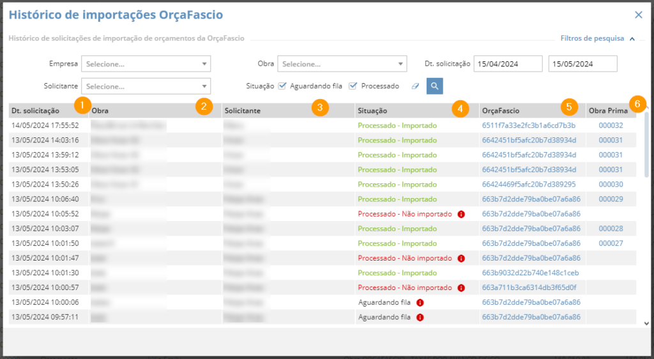The width and height of the screenshot is (654, 359).
Task: Select date cell 13/05/2024 10:03:07
Action: pyautogui.click(x=45, y=229)
